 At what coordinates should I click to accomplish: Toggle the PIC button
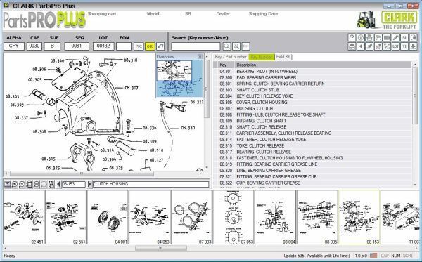click(139, 46)
